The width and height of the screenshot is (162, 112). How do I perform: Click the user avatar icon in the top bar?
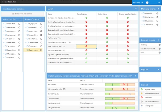tap(147, 3)
